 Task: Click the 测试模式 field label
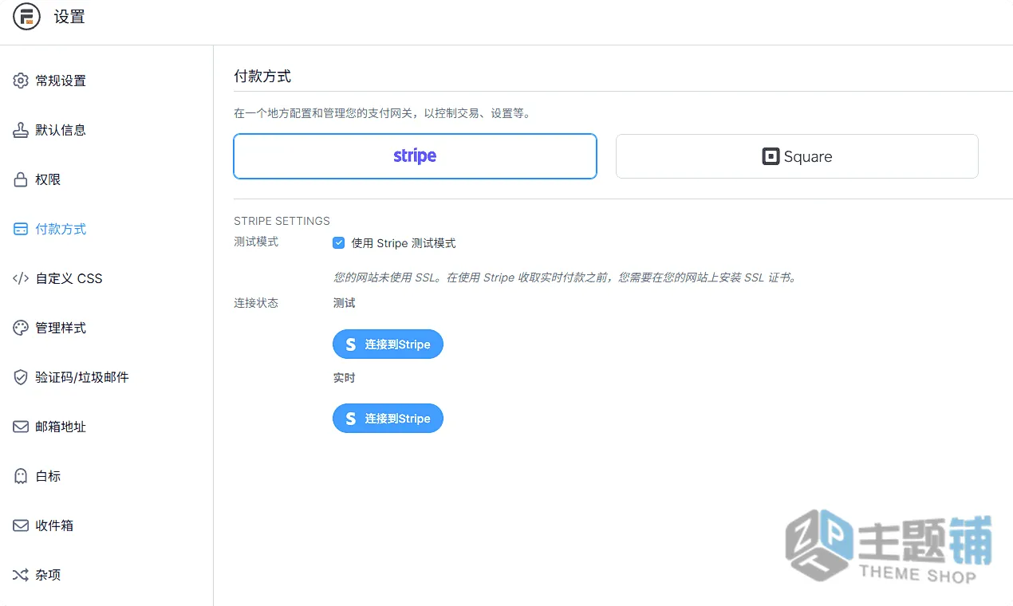(256, 242)
